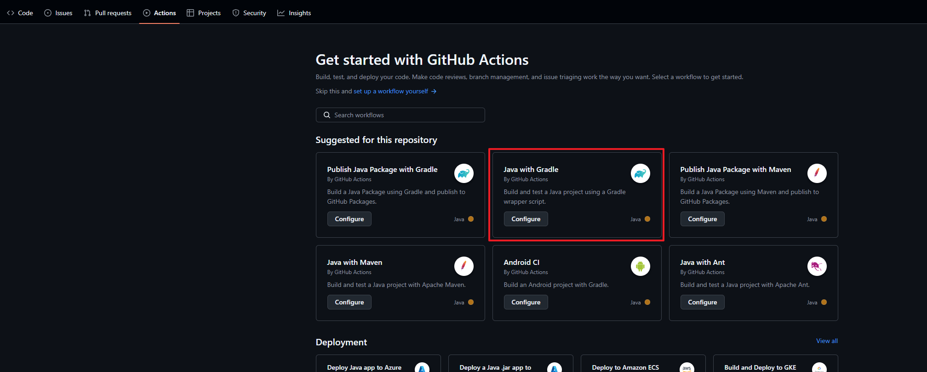The height and width of the screenshot is (372, 927).
Task: Click 'By GitHub Actions' under Java with Ant
Action: [x=702, y=272]
